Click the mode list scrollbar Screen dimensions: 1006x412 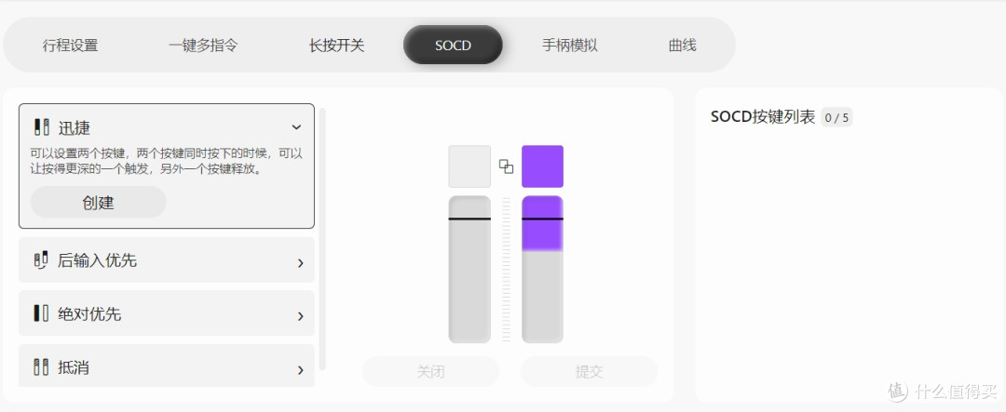322,239
